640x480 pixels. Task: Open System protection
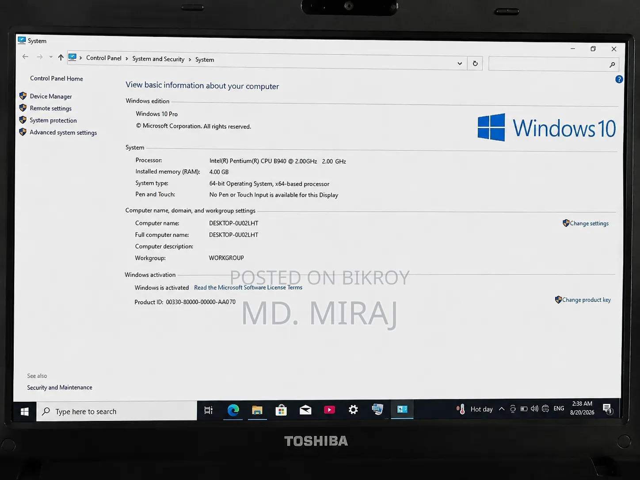(53, 120)
